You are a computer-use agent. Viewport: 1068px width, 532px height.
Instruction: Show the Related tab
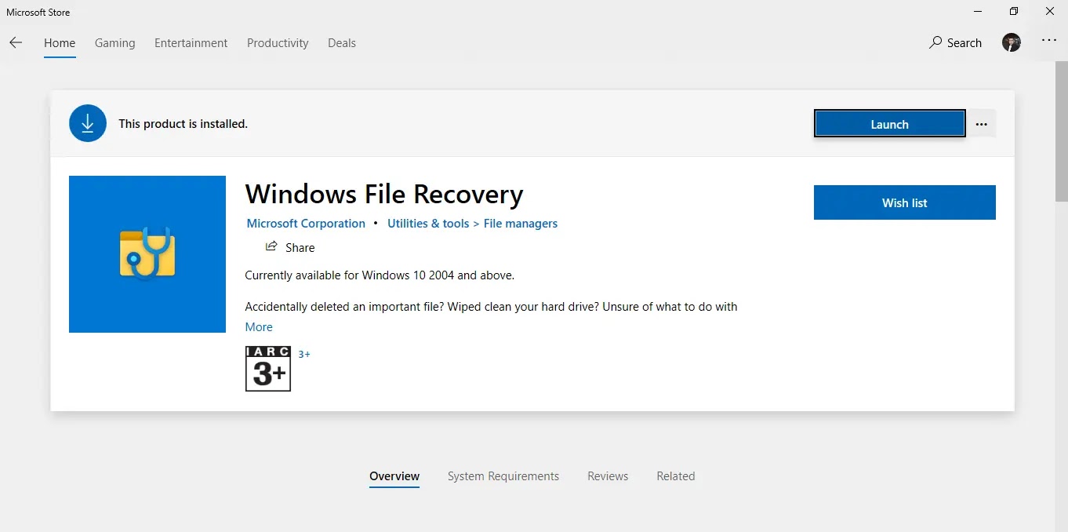click(676, 476)
